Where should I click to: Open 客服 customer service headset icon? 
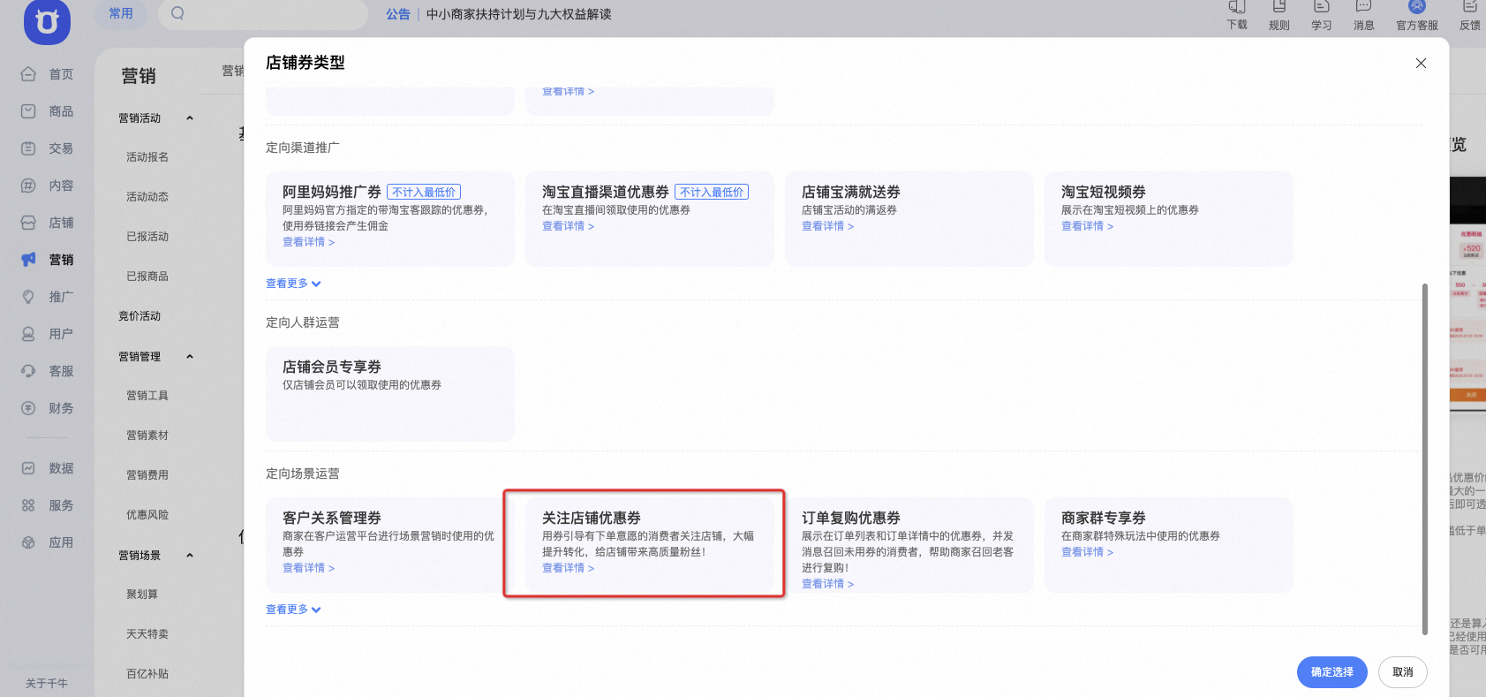click(28, 371)
